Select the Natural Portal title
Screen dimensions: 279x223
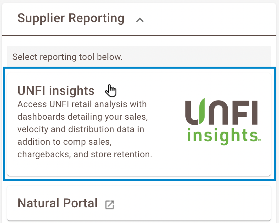tap(57, 203)
